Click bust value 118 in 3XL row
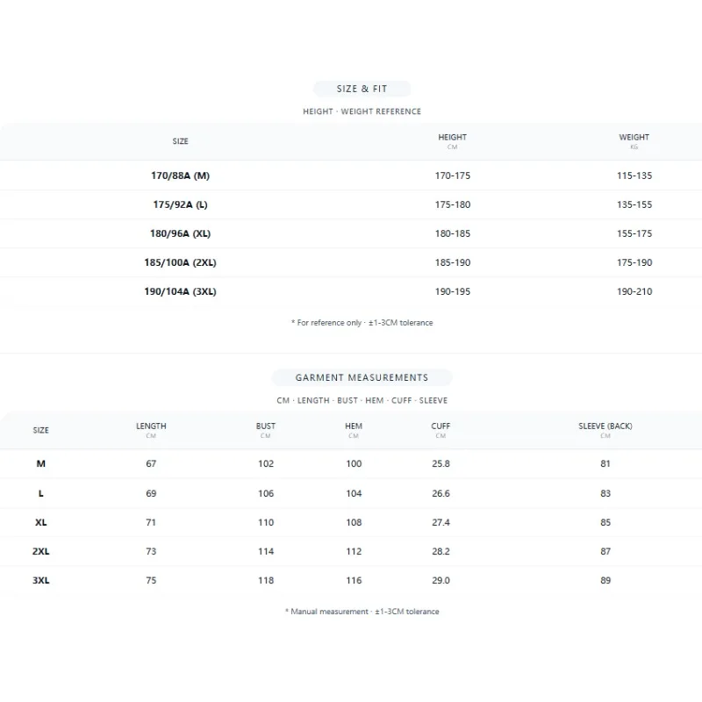 tap(266, 581)
